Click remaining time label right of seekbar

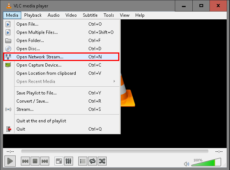pyautogui.click(x=219, y=151)
